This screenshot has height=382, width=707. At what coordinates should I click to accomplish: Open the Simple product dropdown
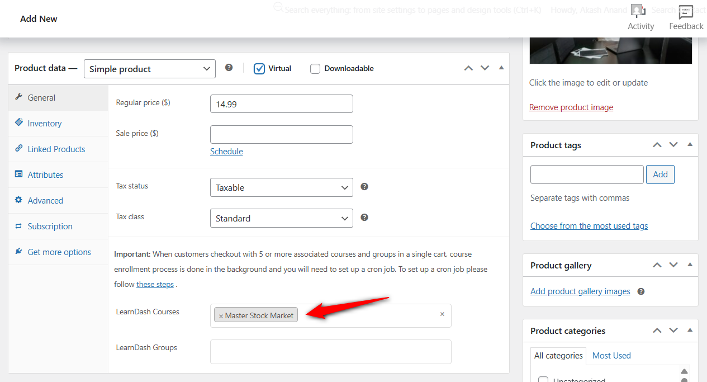pos(149,68)
